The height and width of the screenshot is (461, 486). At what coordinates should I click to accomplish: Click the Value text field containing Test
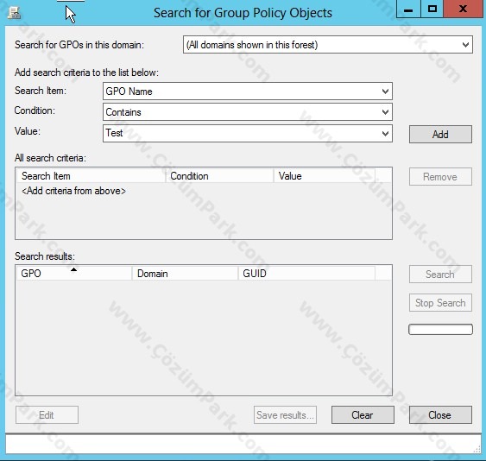point(241,134)
